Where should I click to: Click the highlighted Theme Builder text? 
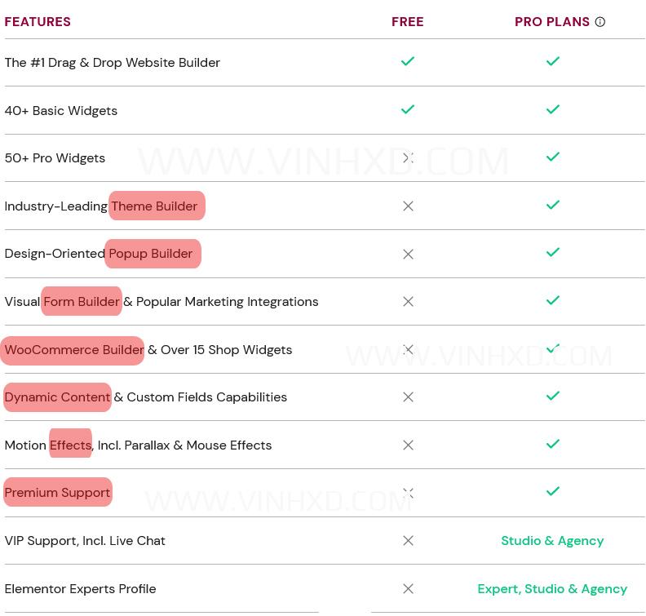155,206
